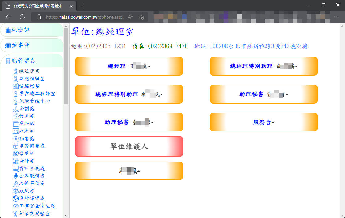The image size is (345, 218).
Task: Click the sidebar scroll down arrow
Action: [x=66, y=215]
